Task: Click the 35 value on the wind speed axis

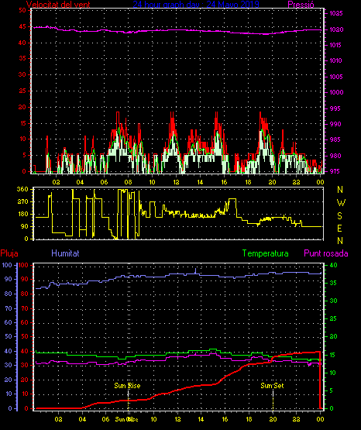Action: click(22, 58)
